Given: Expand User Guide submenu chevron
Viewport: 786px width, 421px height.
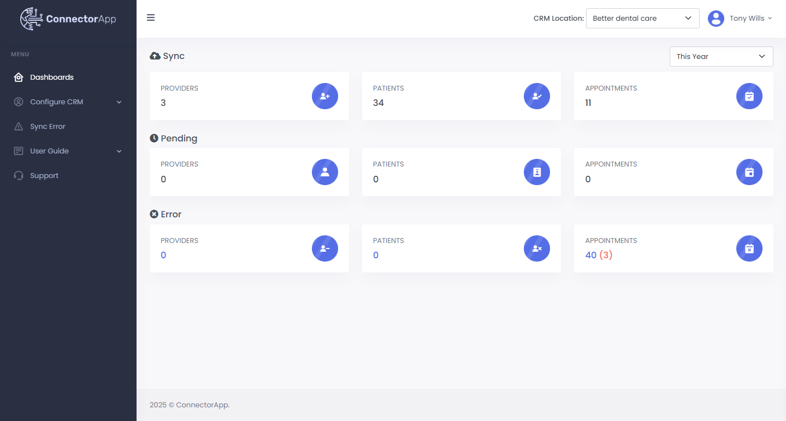Looking at the screenshot, I should point(119,151).
